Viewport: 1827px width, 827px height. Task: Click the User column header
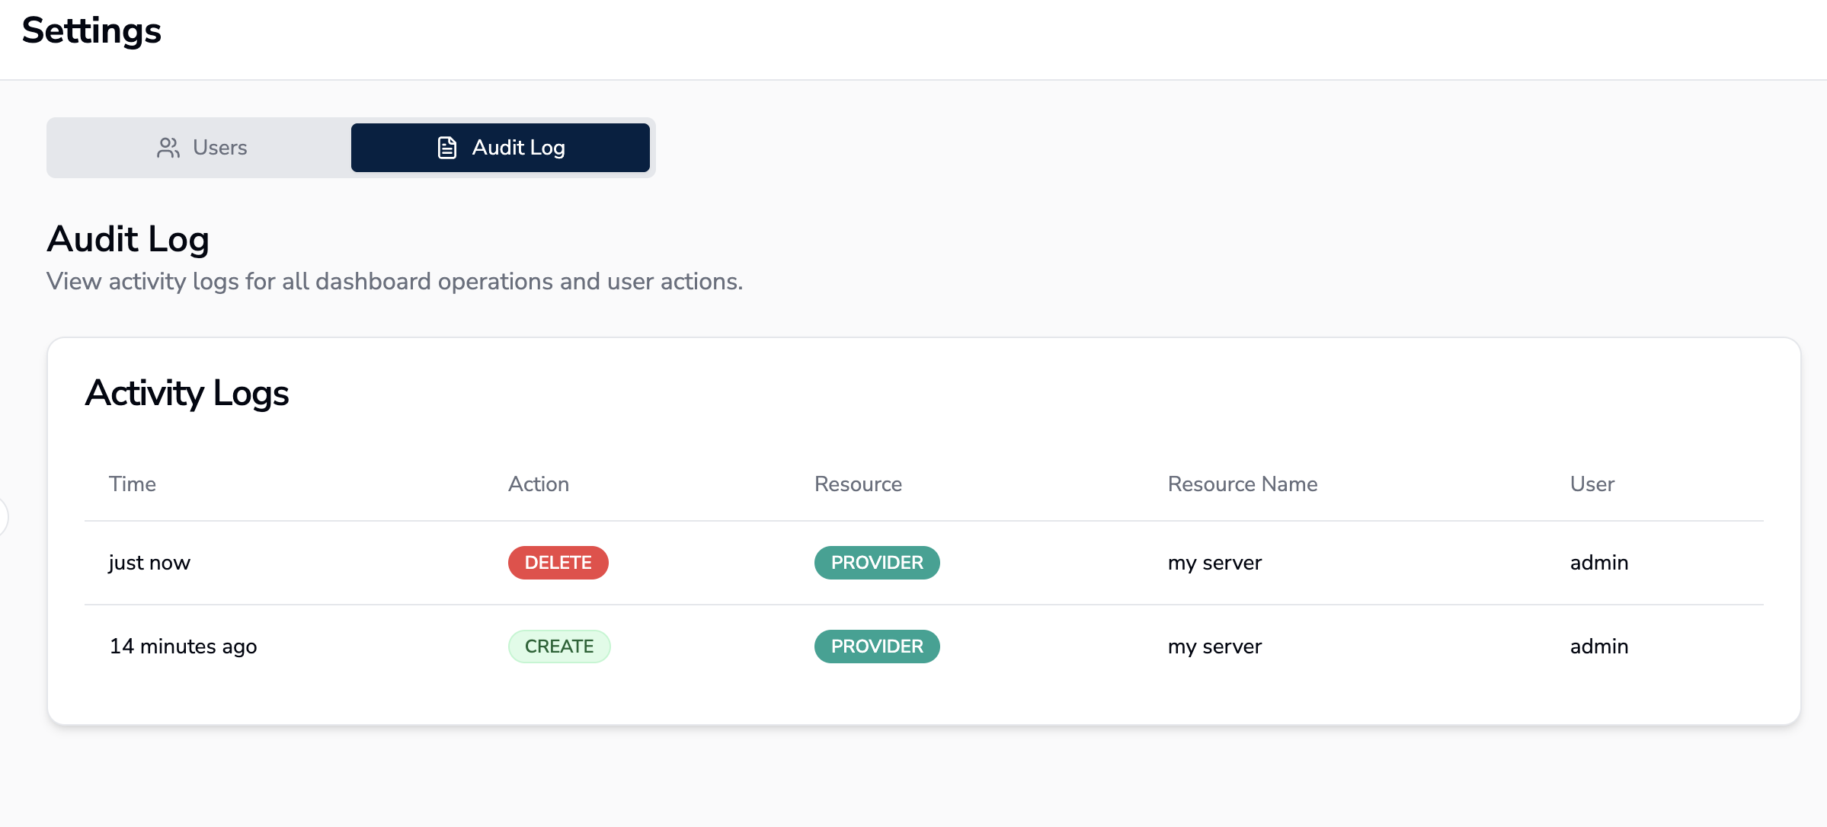pyautogui.click(x=1592, y=484)
